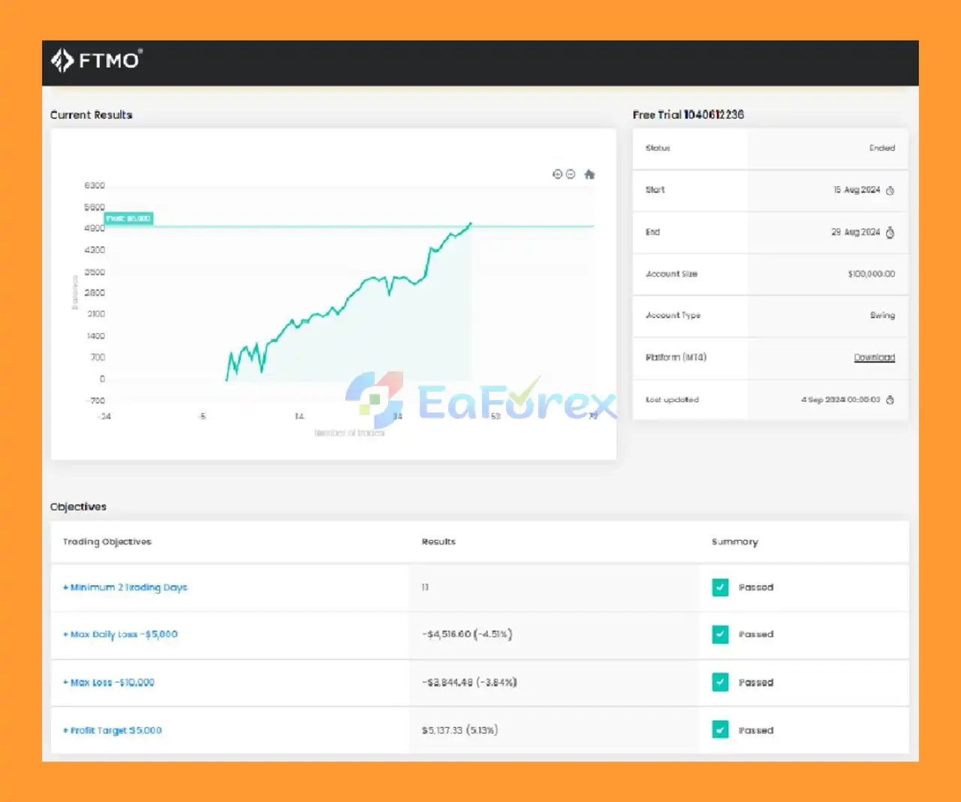961x802 pixels.
Task: Click the timer icon beside the End date
Action: pyautogui.click(x=890, y=233)
